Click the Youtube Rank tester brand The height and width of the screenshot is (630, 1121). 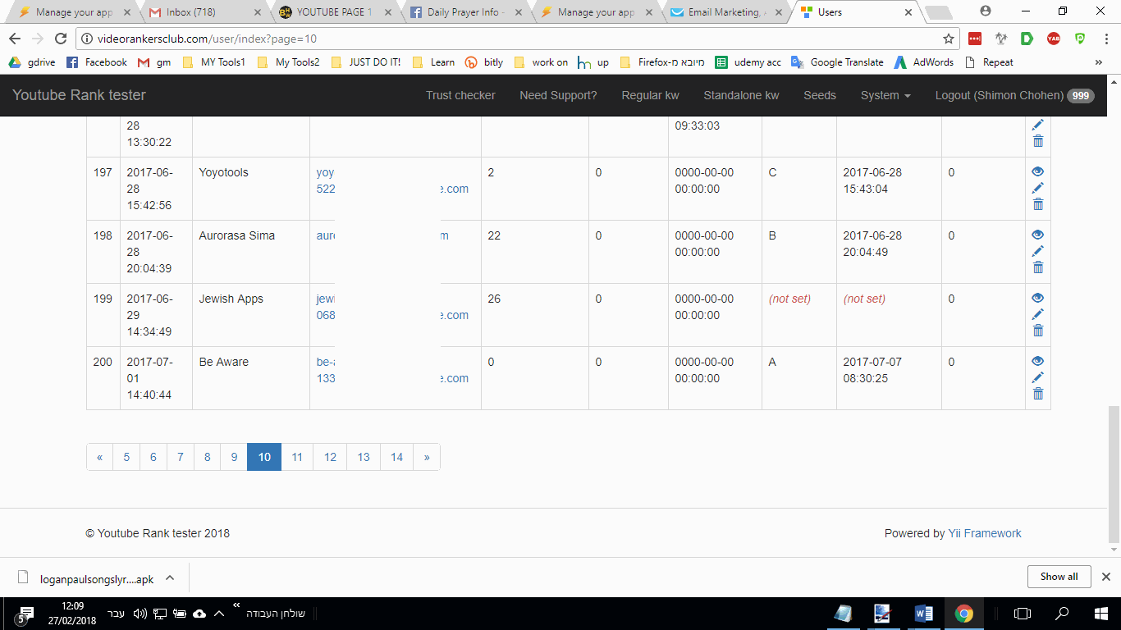click(79, 95)
